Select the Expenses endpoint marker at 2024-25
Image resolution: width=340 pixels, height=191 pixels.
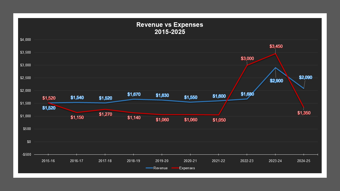pos(304,108)
